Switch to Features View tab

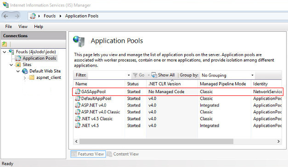click(88, 154)
